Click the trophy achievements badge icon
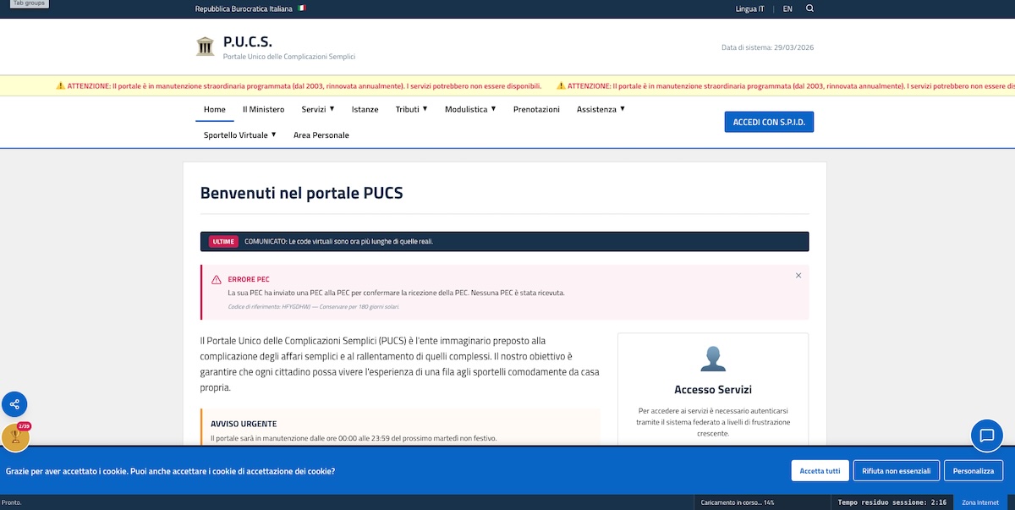Screen dimensions: 1015x510 14,437
